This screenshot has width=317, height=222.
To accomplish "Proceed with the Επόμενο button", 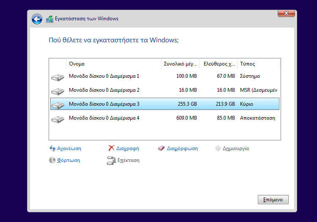I will coord(273,200).
